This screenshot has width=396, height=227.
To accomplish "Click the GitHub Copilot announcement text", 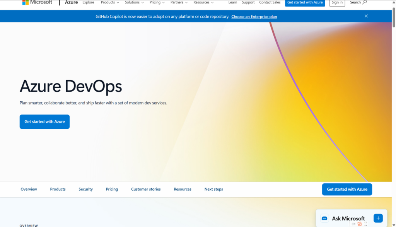I will coord(162,17).
